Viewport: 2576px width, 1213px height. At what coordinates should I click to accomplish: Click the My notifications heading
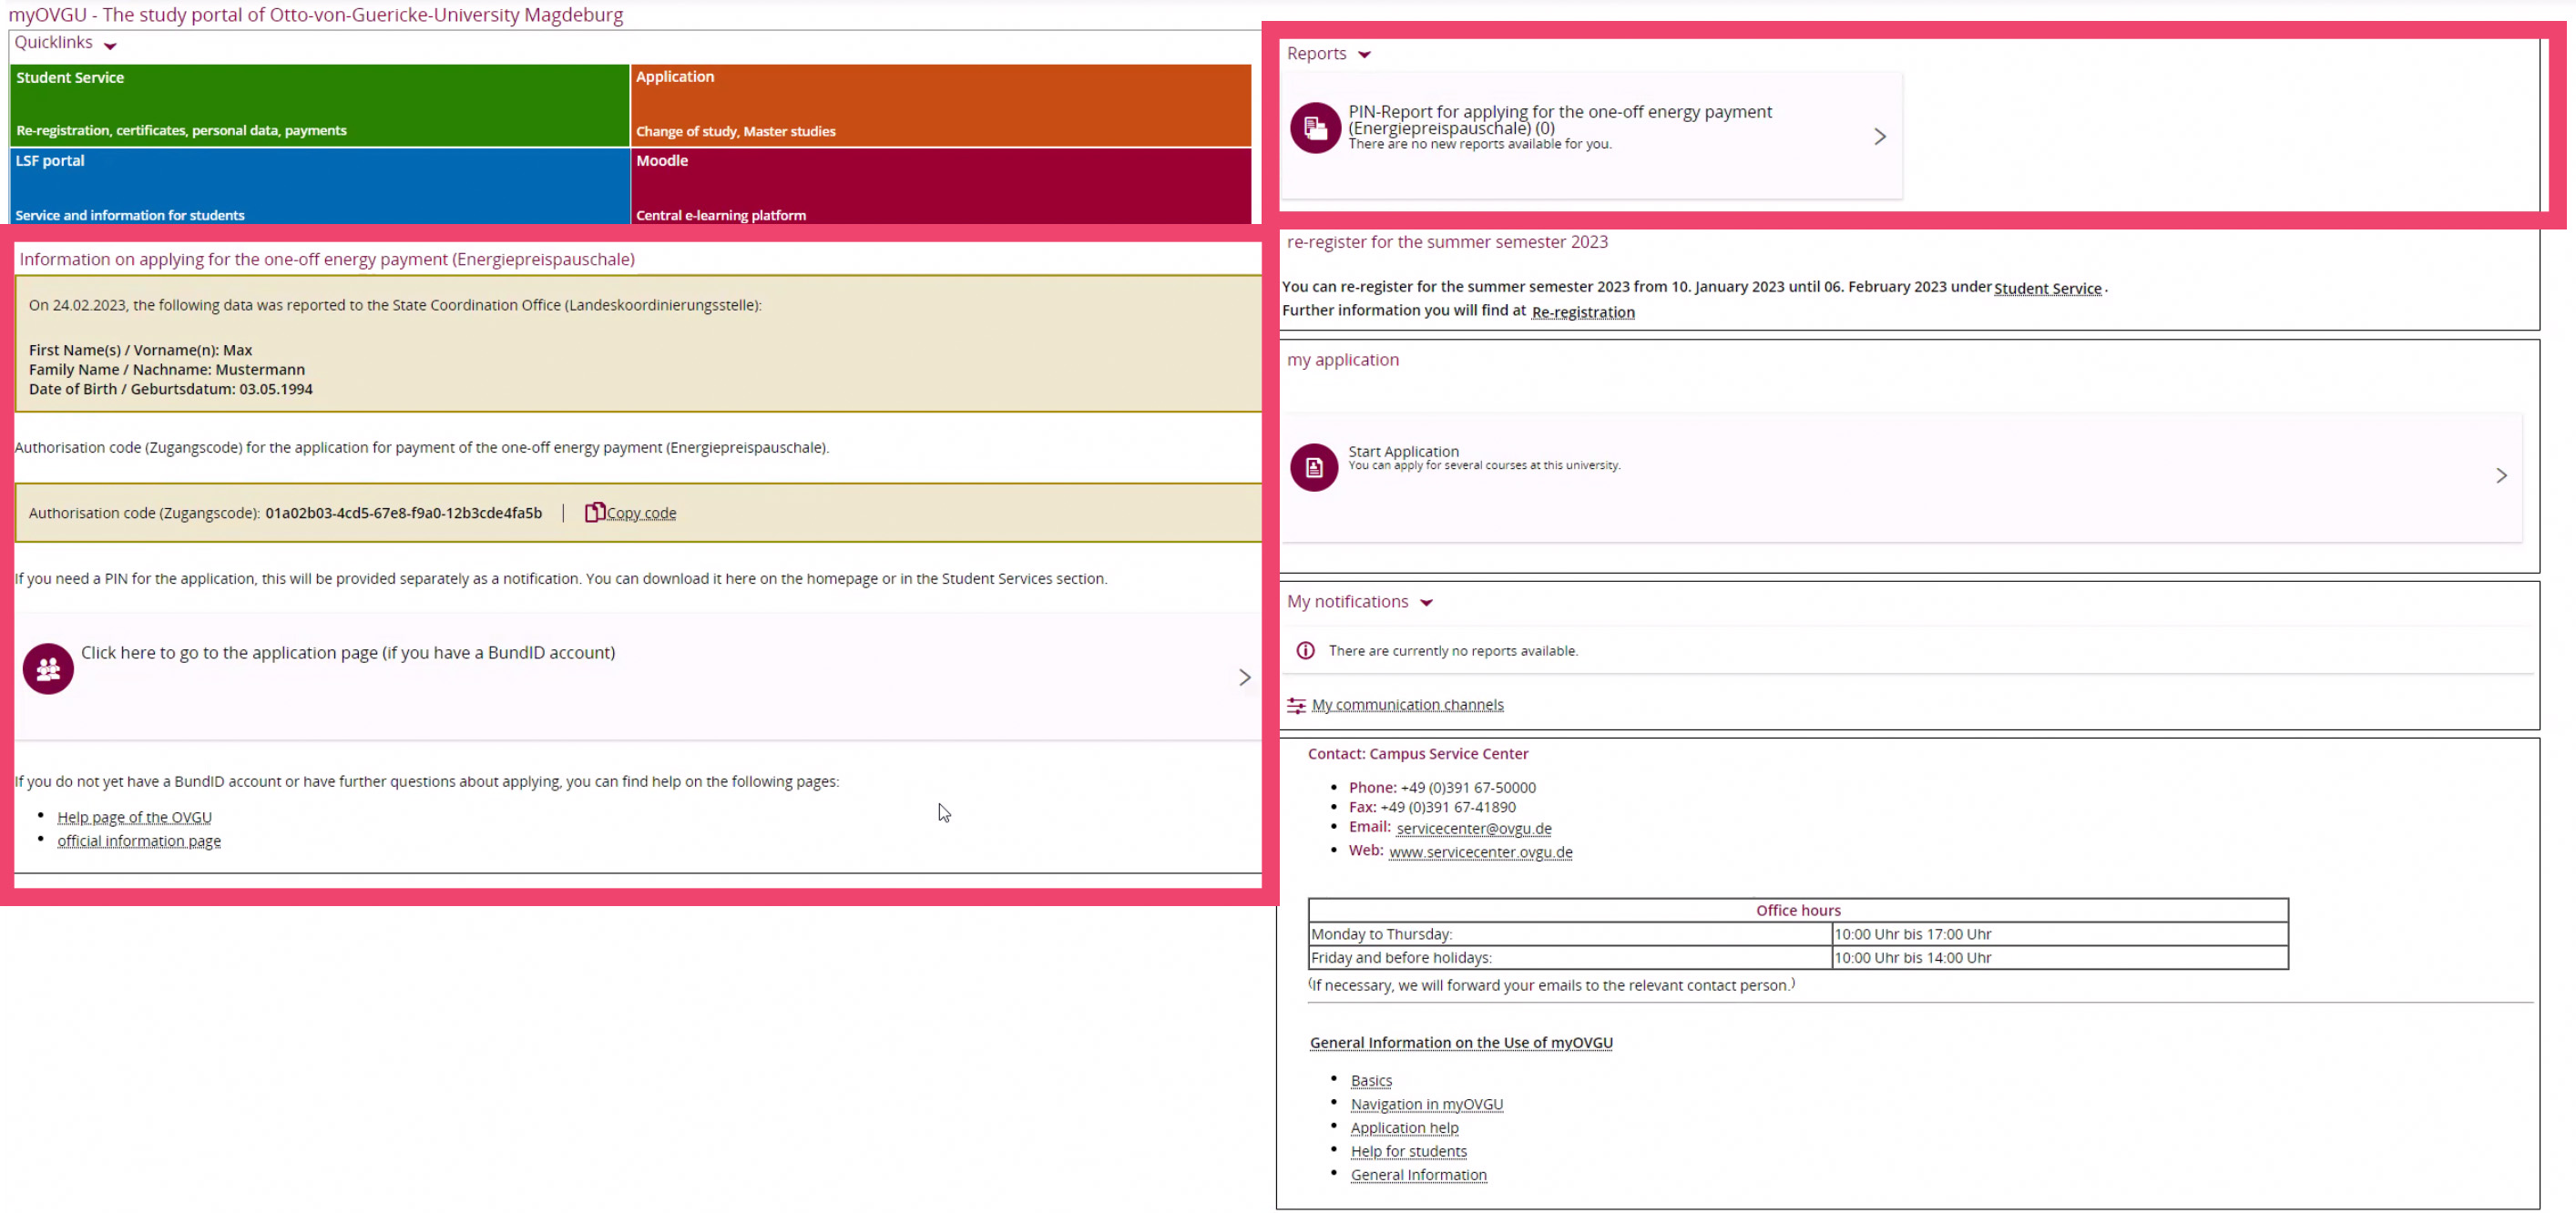(1347, 602)
